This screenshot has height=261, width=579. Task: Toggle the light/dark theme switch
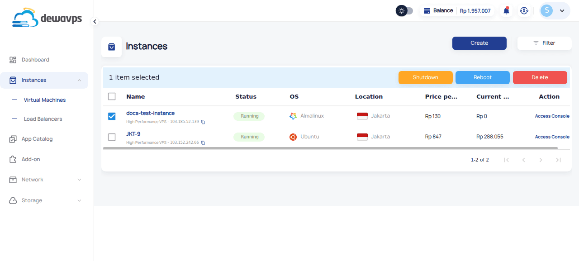click(404, 11)
